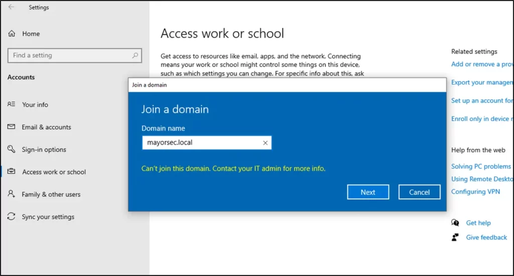
Task: Open the Give feedback link
Action: click(x=486, y=237)
